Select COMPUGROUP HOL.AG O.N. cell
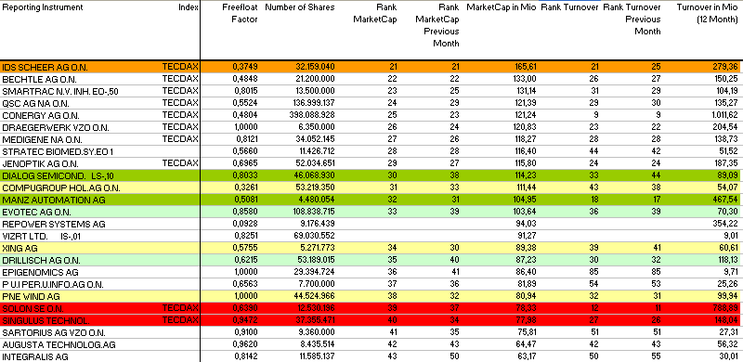This screenshot has height=362, width=743. click(x=61, y=188)
